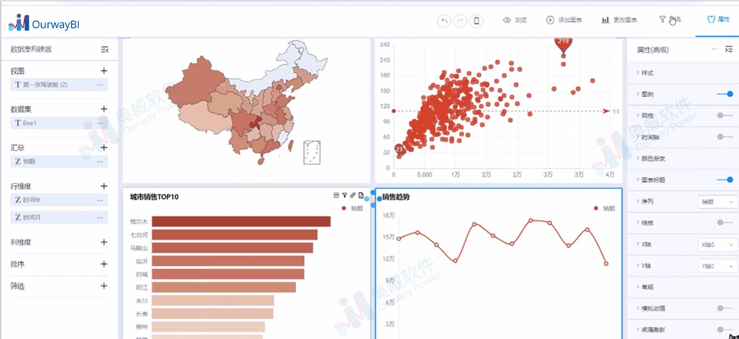Click 更改图表 to change chart type
This screenshot has height=339, width=739.
tap(620, 20)
